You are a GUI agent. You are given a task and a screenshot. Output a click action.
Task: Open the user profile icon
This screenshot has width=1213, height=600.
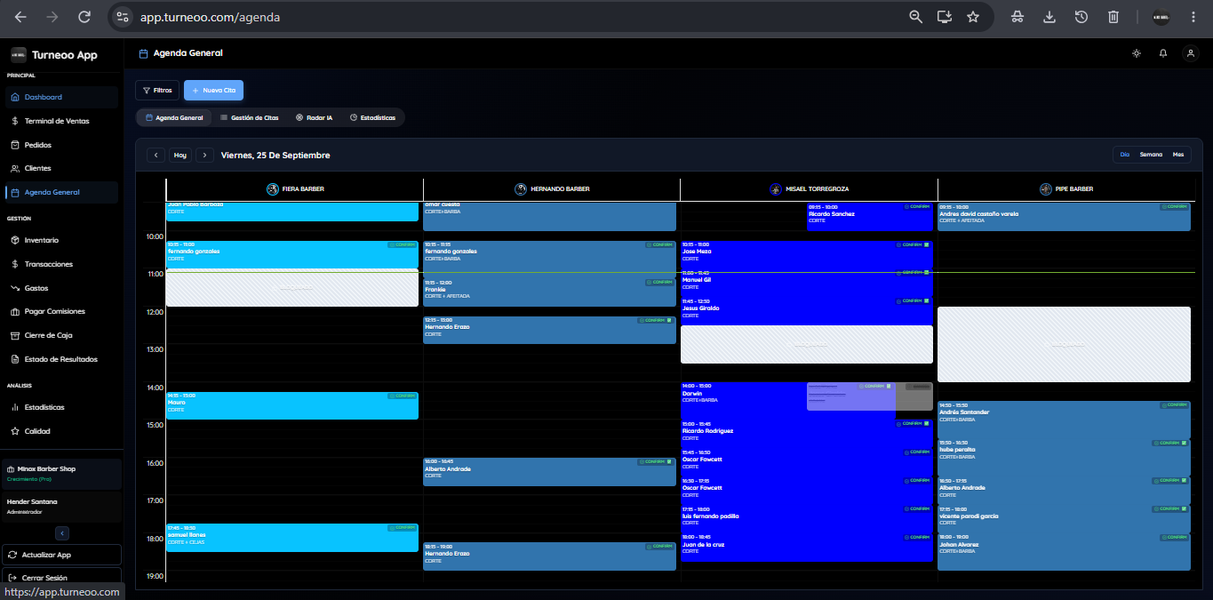coord(1190,53)
